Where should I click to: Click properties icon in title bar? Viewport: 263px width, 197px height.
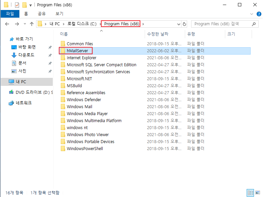click(x=17, y=5)
